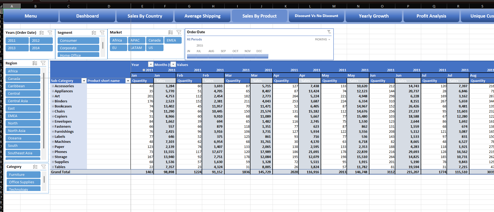
Task: Open the Dashboard tab
Action: point(87,16)
